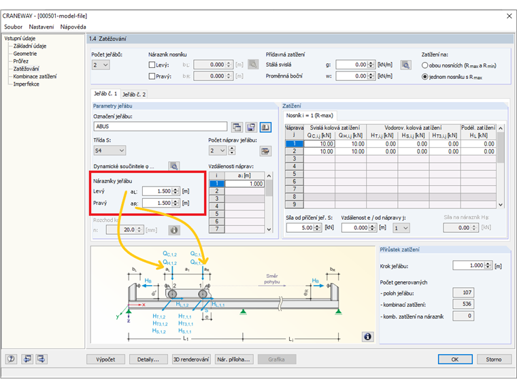Image resolution: width=517 pixels, height=388 pixels.
Task: Open crane library icon next to ABUS field
Action: pos(237,127)
